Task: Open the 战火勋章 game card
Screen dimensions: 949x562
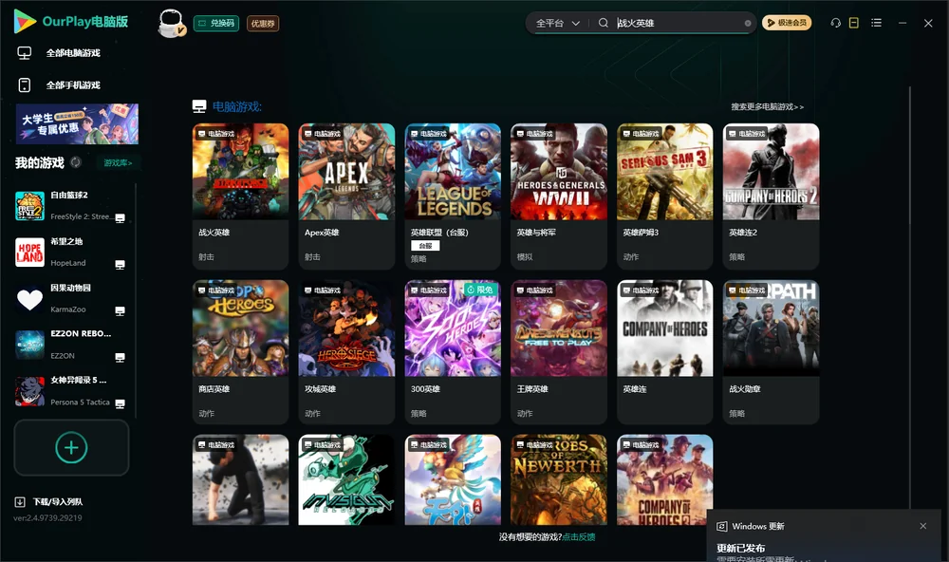Action: click(x=771, y=352)
